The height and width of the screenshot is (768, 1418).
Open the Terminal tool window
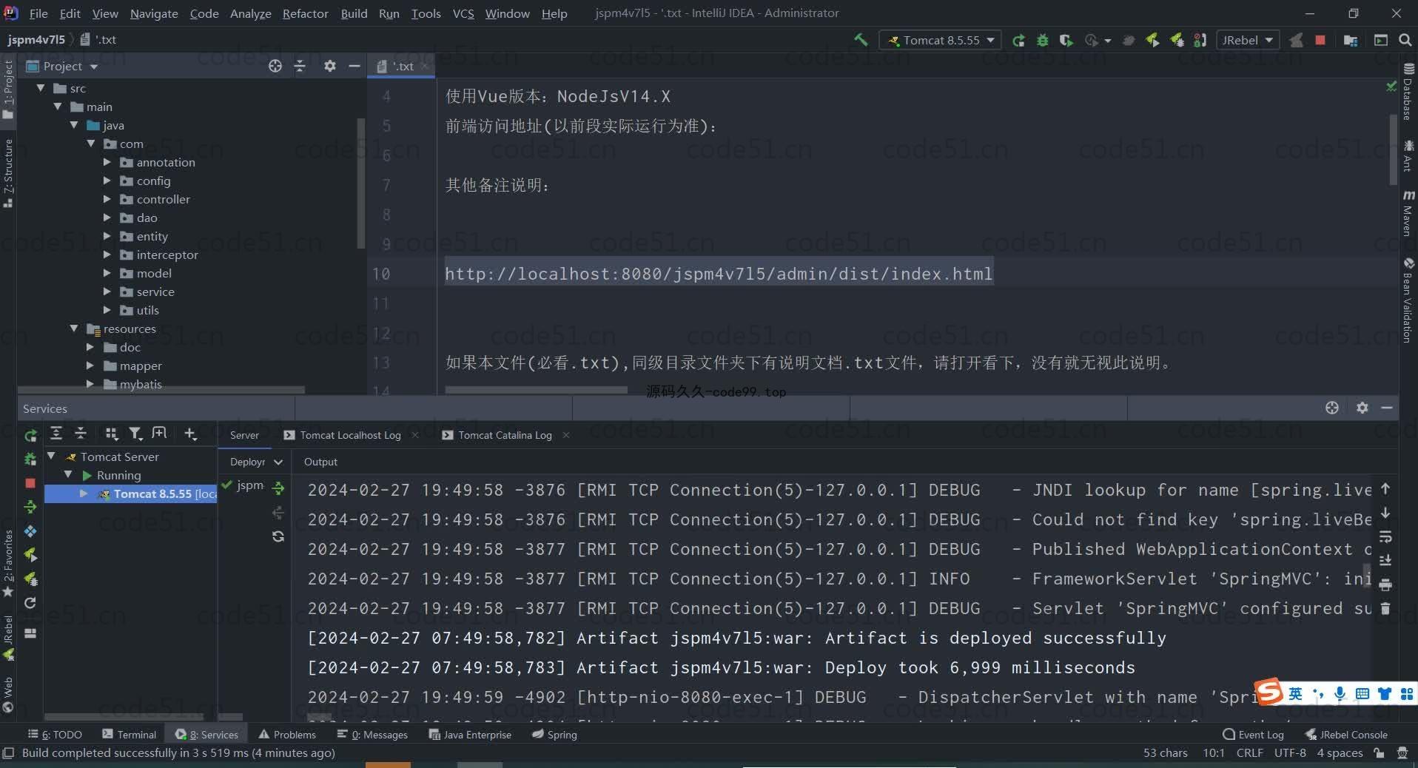(130, 735)
